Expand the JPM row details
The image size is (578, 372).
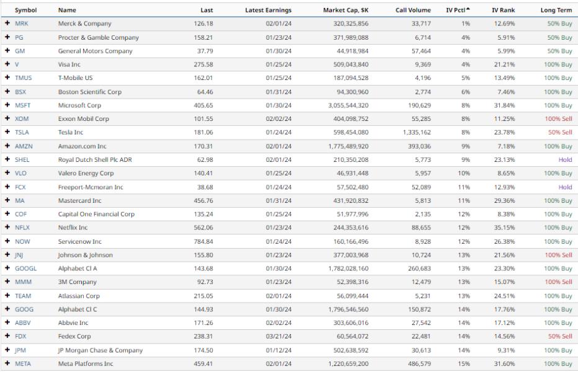(7, 350)
